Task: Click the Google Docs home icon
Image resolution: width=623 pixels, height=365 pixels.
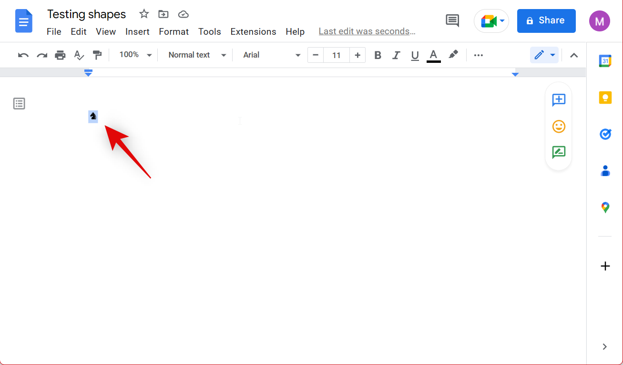Action: [x=23, y=21]
